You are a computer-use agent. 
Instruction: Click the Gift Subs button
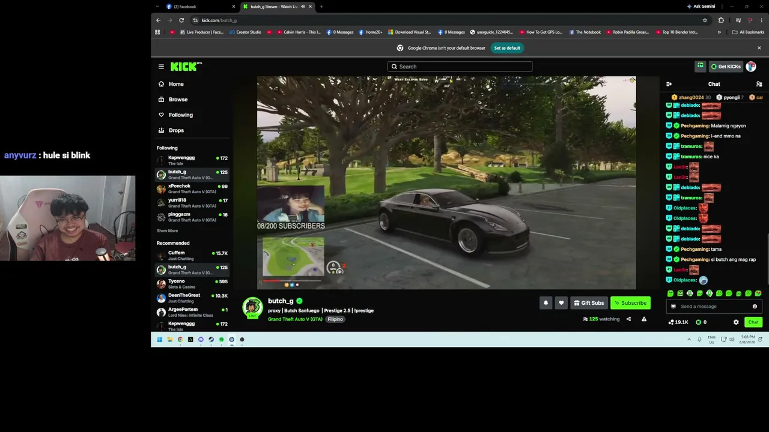click(589, 303)
